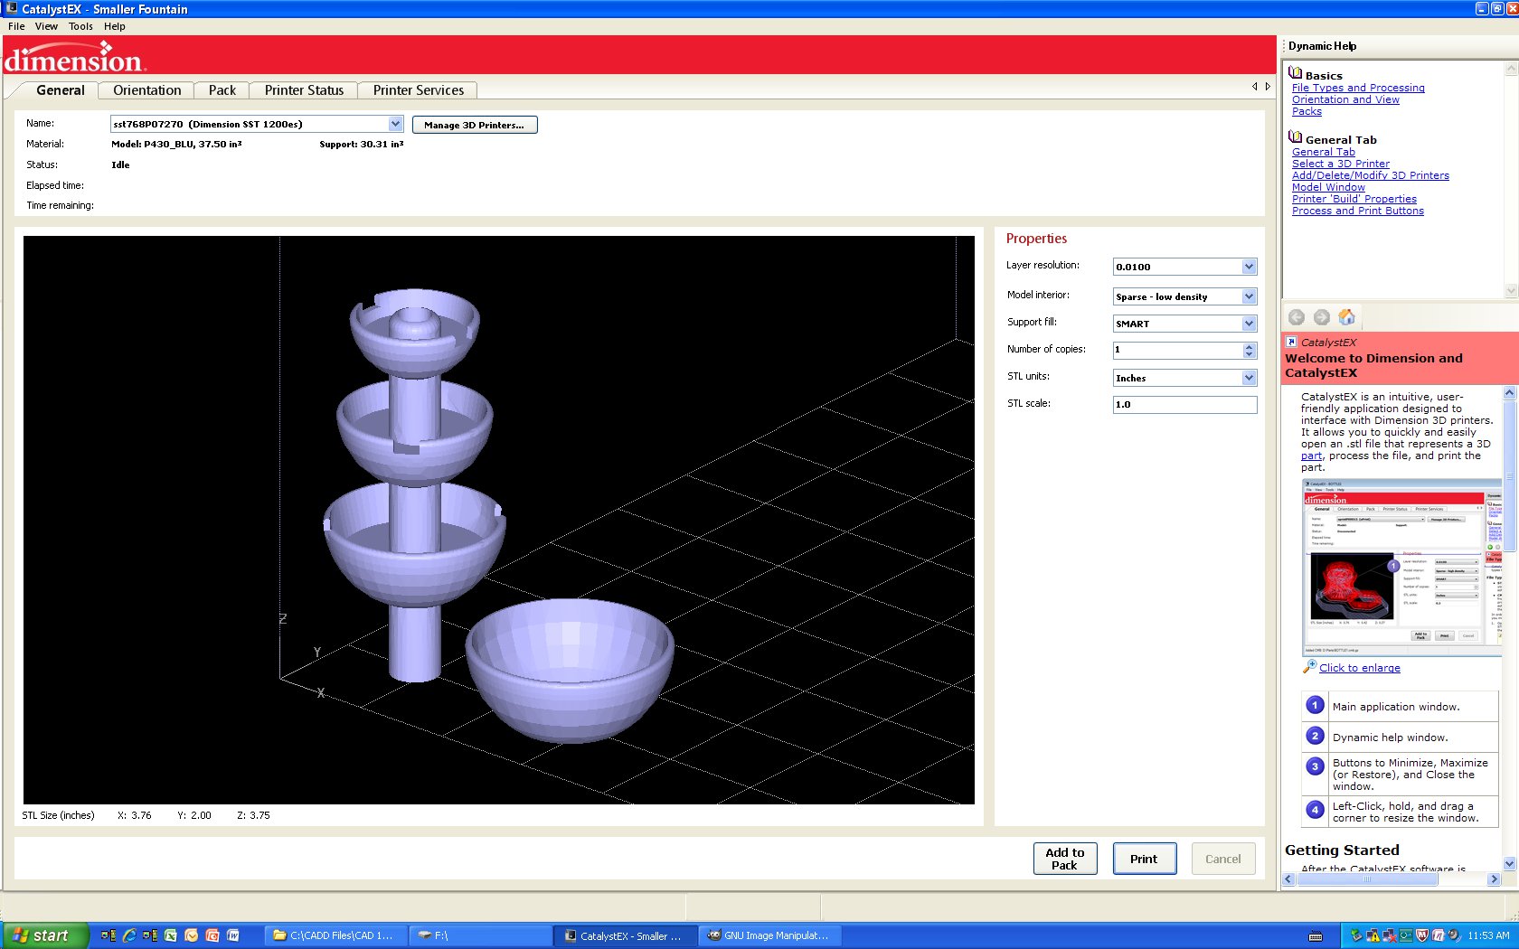Viewport: 1519px width, 949px height.
Task: Click the STL scale input field
Action: click(x=1184, y=405)
